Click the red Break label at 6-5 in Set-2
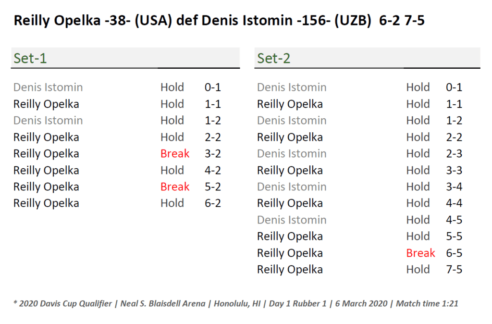 [x=420, y=253]
